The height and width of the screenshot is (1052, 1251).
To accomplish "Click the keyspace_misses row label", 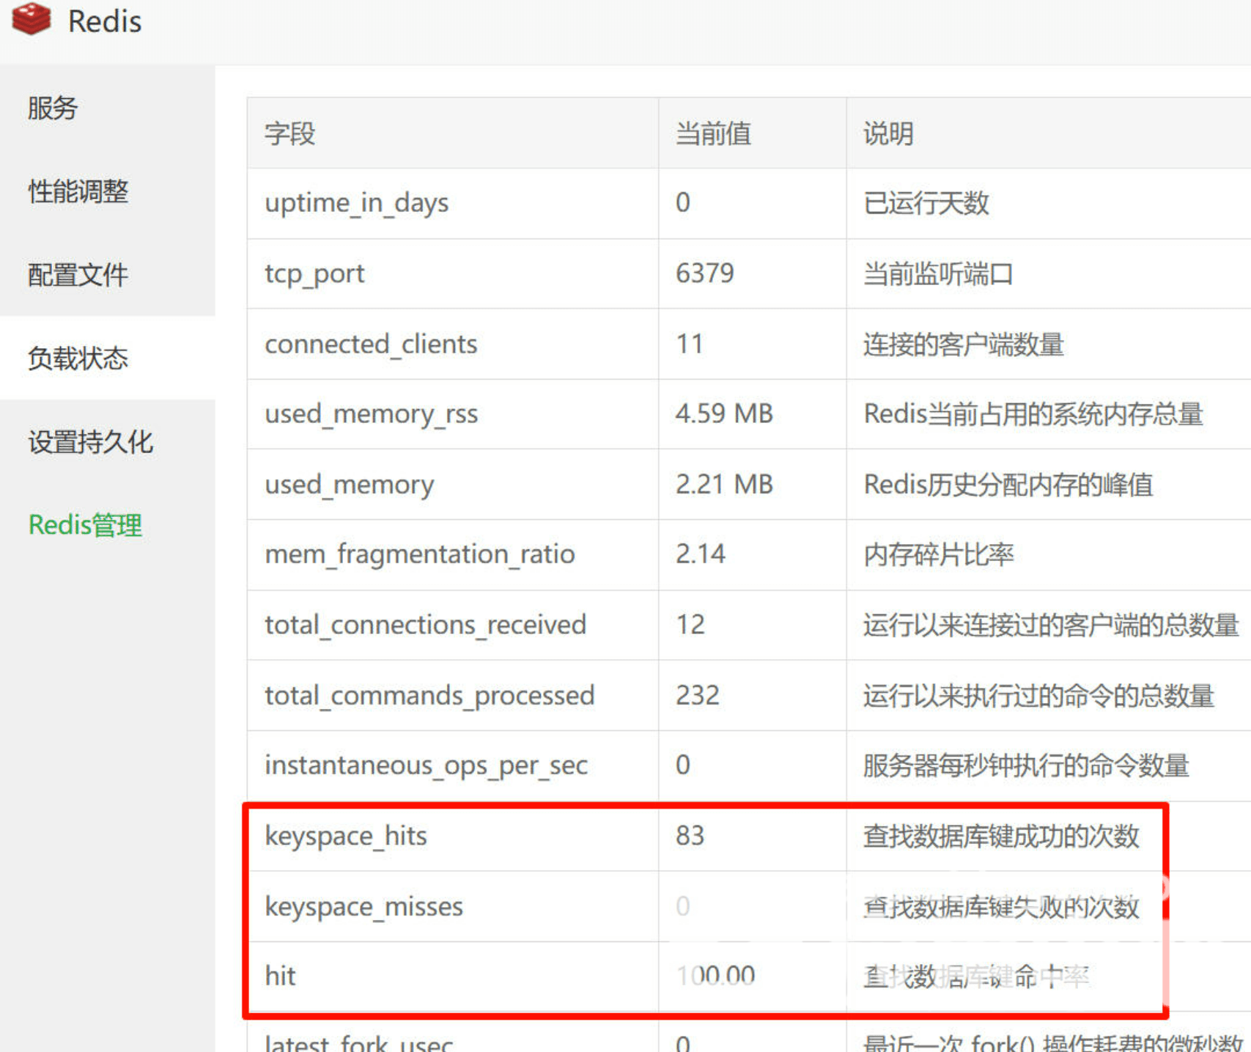I will (x=364, y=907).
